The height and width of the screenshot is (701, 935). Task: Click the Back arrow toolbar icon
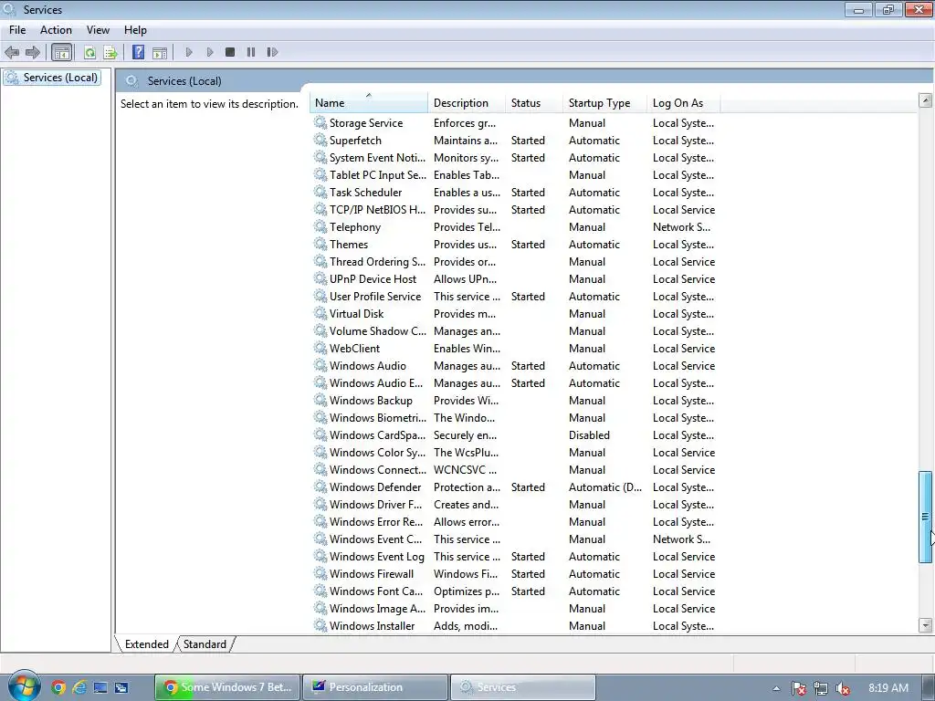12,52
